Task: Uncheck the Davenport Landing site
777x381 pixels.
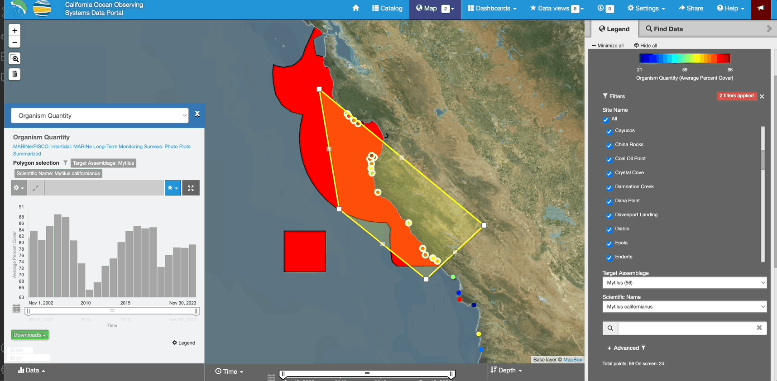Action: [x=609, y=215]
